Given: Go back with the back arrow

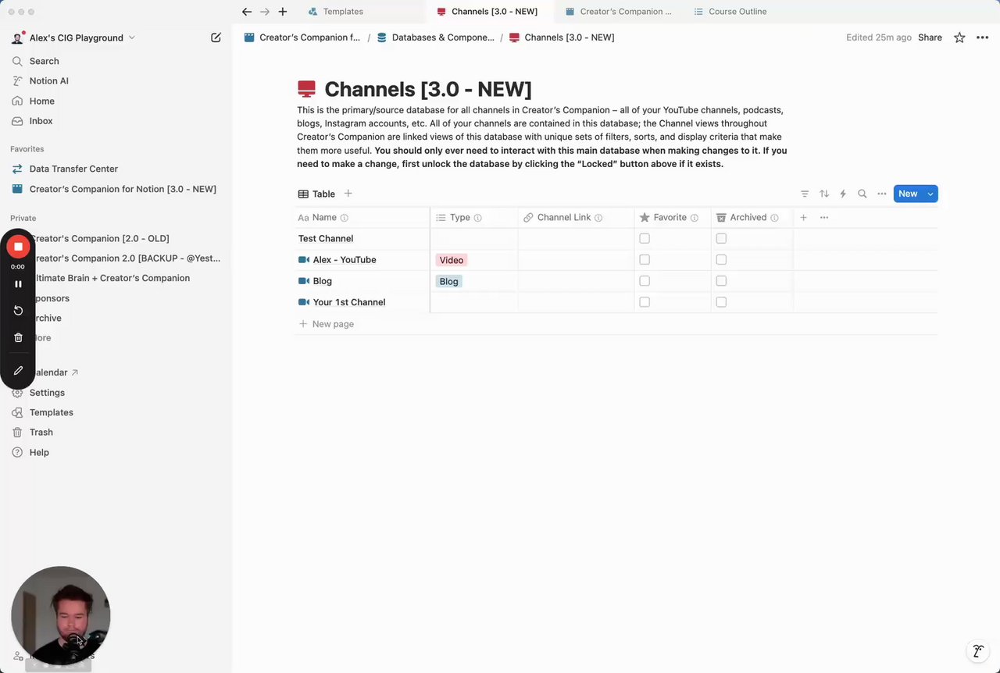Looking at the screenshot, I should point(247,12).
